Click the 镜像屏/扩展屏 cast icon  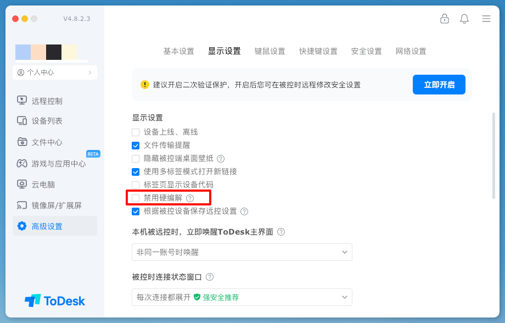tap(22, 205)
